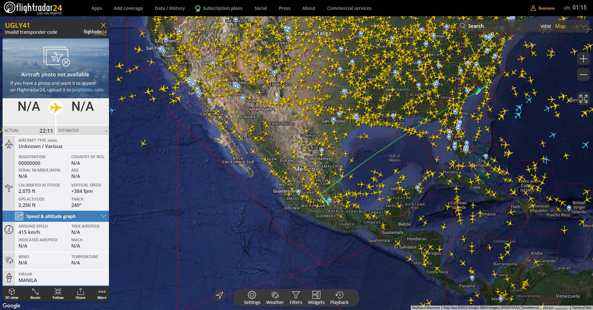Click the 240° track value
Viewport: 593px width, 310px height.
[76, 205]
